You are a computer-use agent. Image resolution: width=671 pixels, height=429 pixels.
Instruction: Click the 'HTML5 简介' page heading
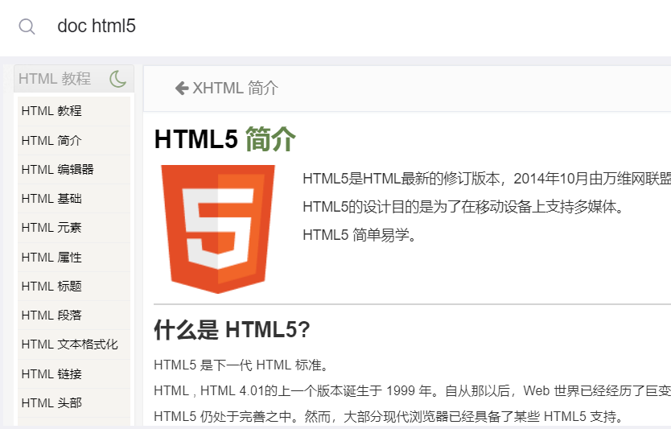click(x=225, y=138)
